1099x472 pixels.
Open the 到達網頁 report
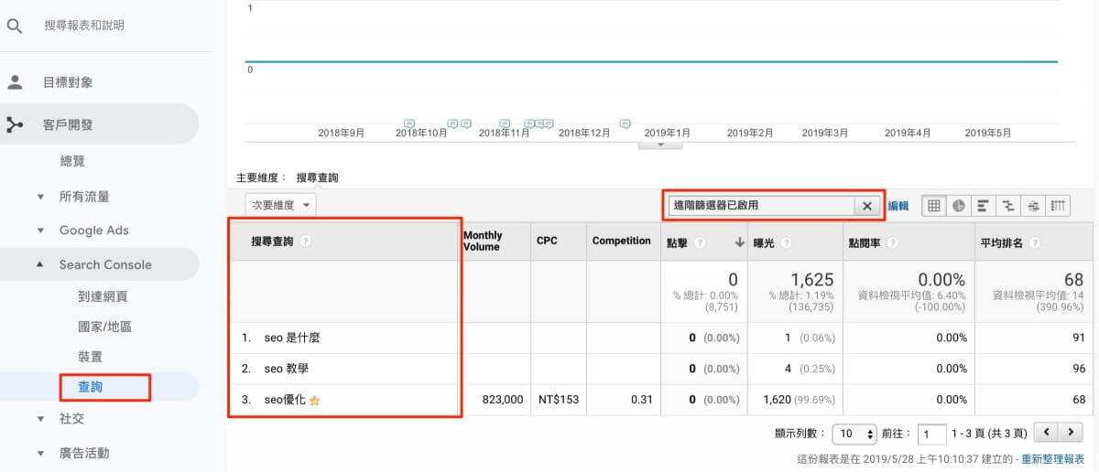click(x=103, y=296)
